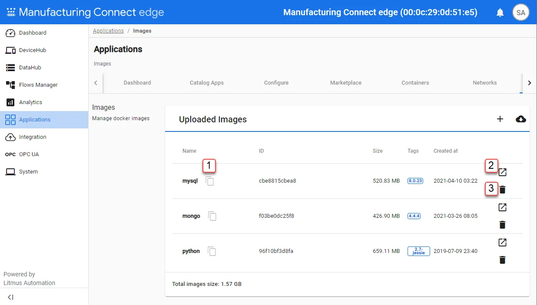Click the Flows Manager icon
The height and width of the screenshot is (305, 537).
[10, 85]
